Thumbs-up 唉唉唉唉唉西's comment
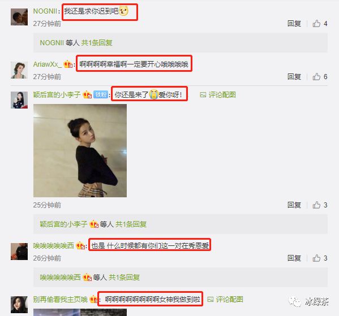This screenshot has height=316, width=339. (316, 258)
